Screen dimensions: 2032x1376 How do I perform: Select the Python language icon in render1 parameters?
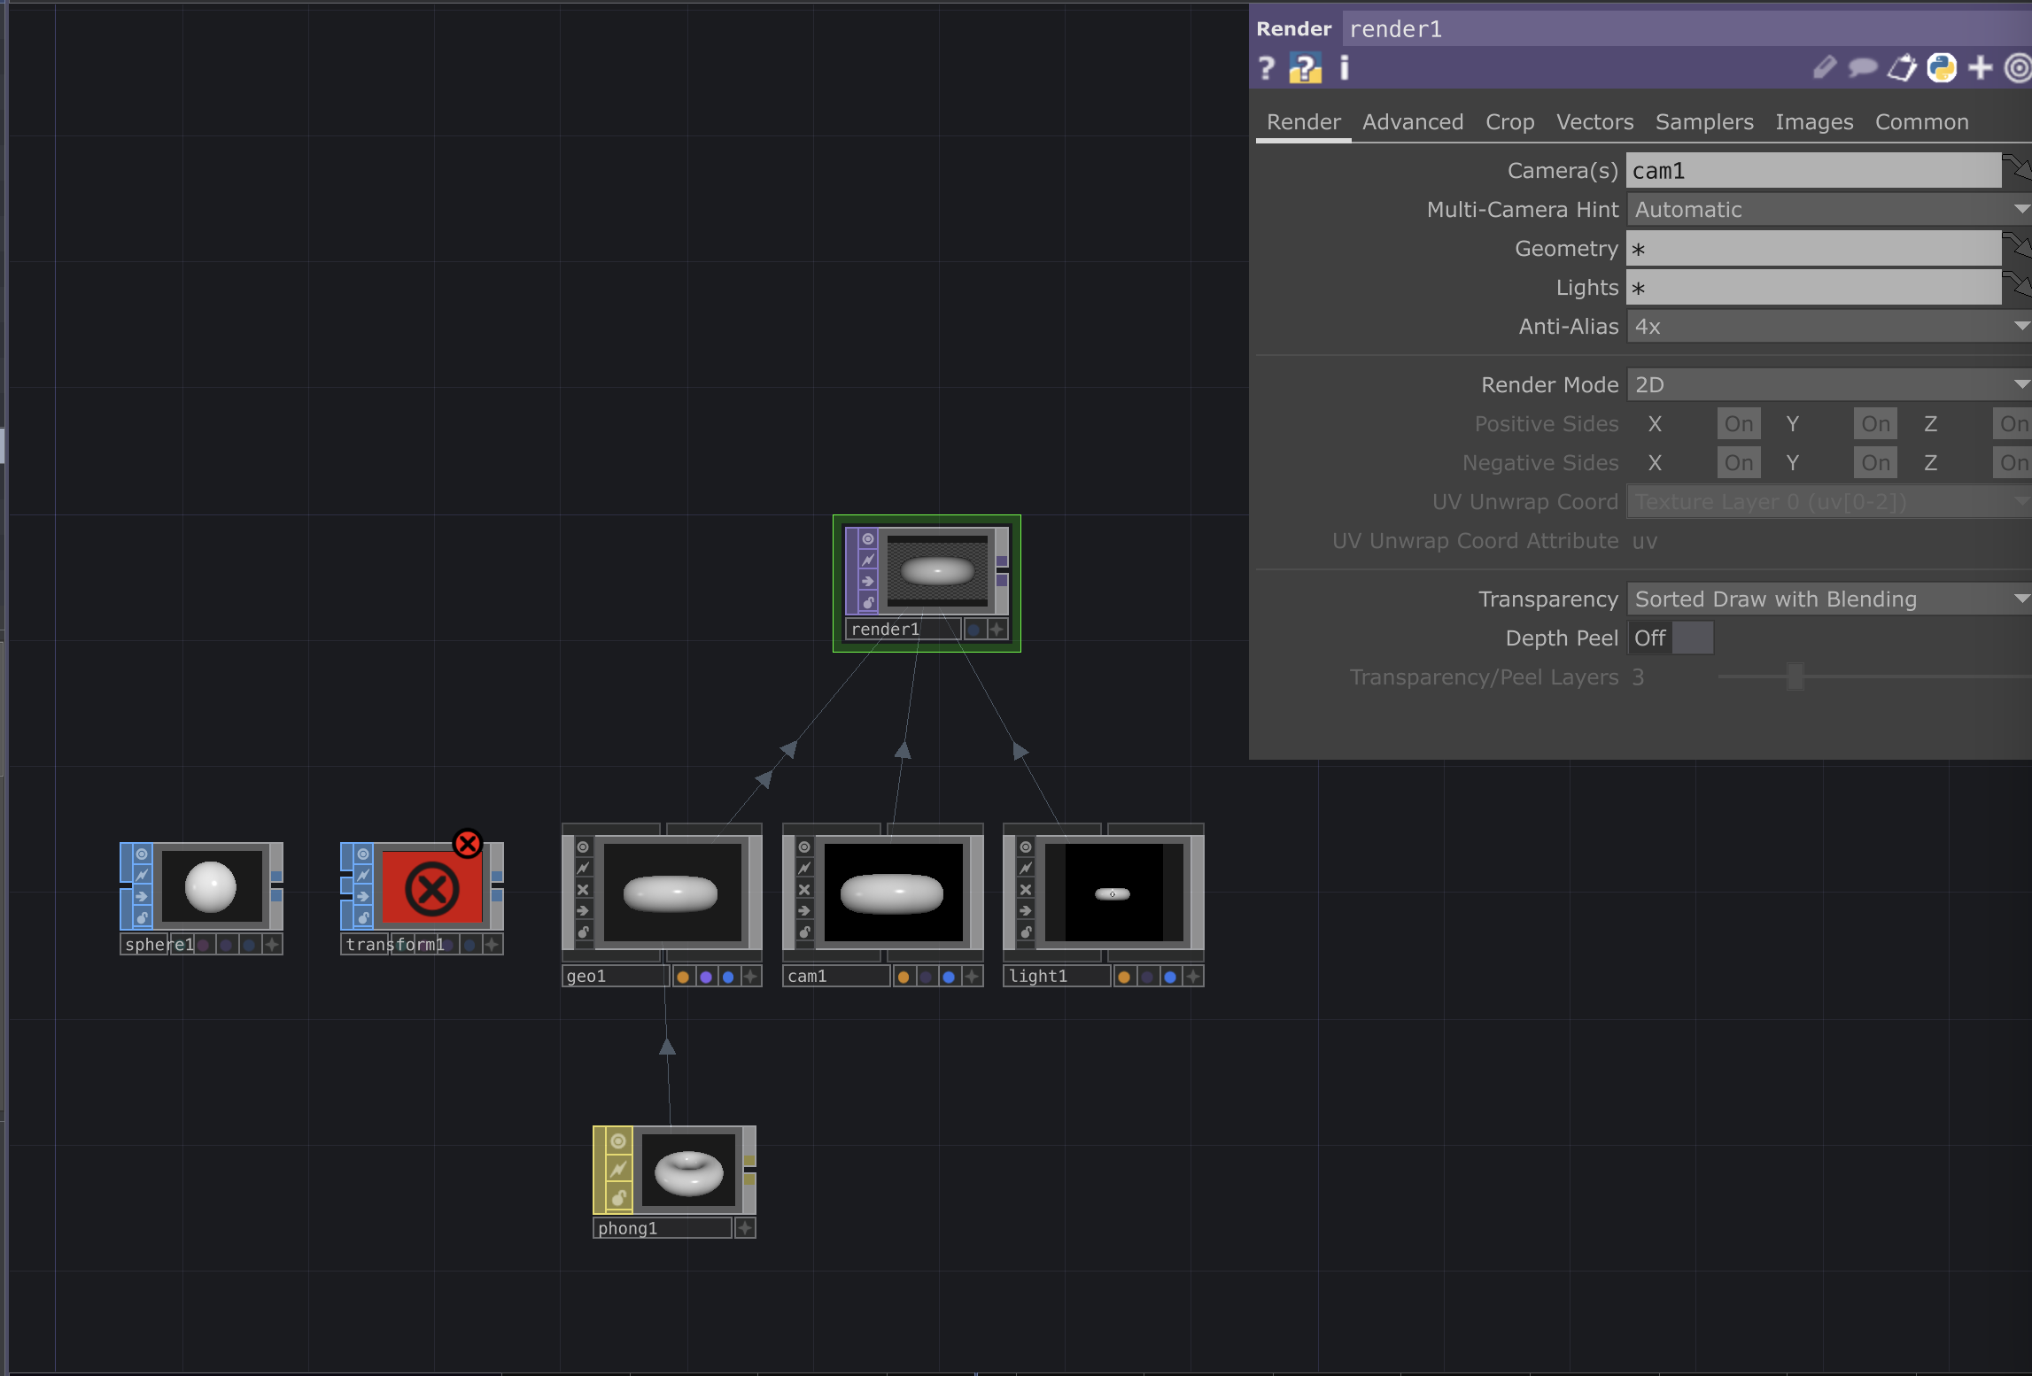[x=1941, y=68]
